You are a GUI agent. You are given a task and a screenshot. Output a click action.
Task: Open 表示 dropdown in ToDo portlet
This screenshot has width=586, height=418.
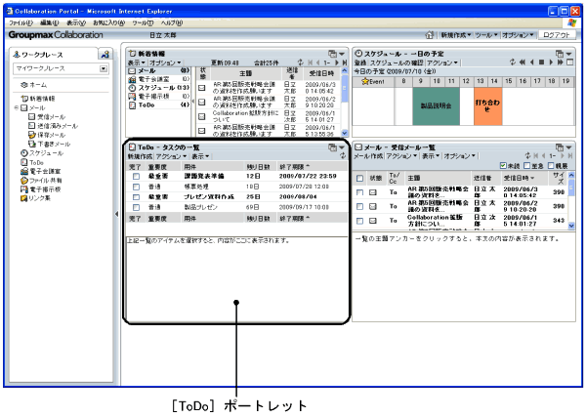(200, 156)
